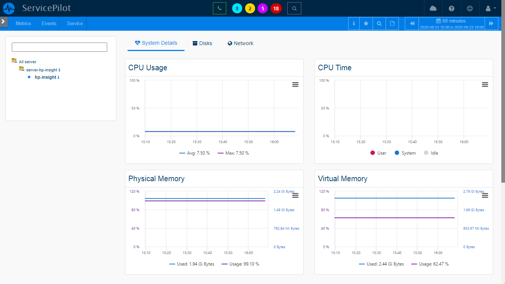Open the Events menu
This screenshot has height=284, width=505.
pyautogui.click(x=49, y=23)
